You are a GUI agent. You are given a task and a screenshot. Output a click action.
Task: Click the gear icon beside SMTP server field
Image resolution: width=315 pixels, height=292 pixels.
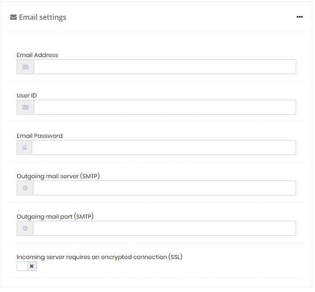point(25,189)
